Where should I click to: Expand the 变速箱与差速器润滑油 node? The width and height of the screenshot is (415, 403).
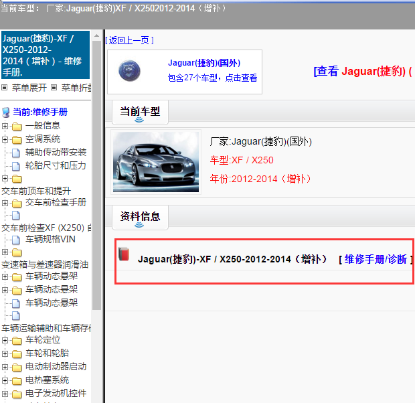point(5,252)
